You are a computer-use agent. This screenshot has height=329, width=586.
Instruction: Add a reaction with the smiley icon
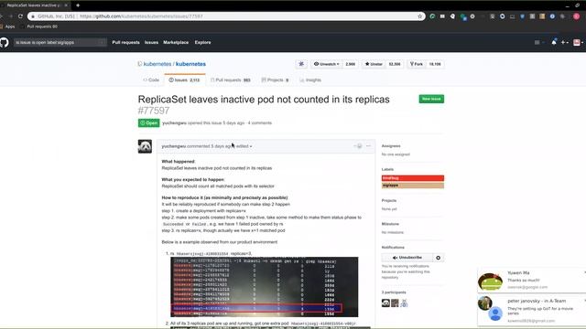coord(358,146)
